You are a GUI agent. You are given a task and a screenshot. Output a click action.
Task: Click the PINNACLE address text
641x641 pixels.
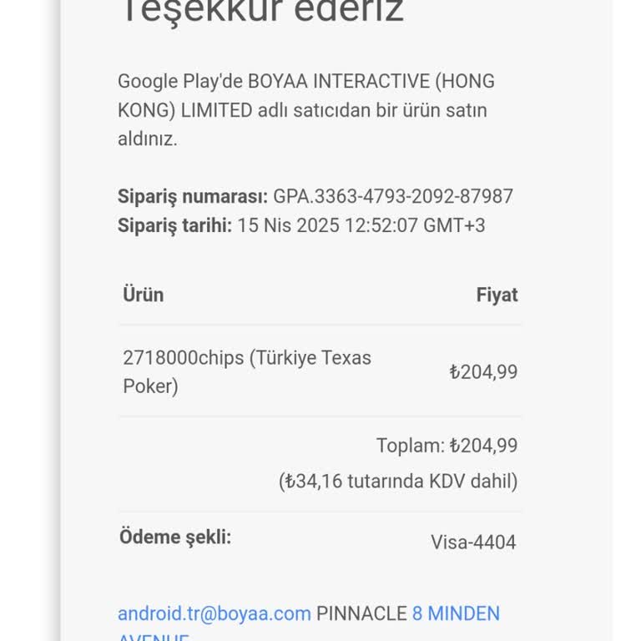pyautogui.click(x=361, y=613)
